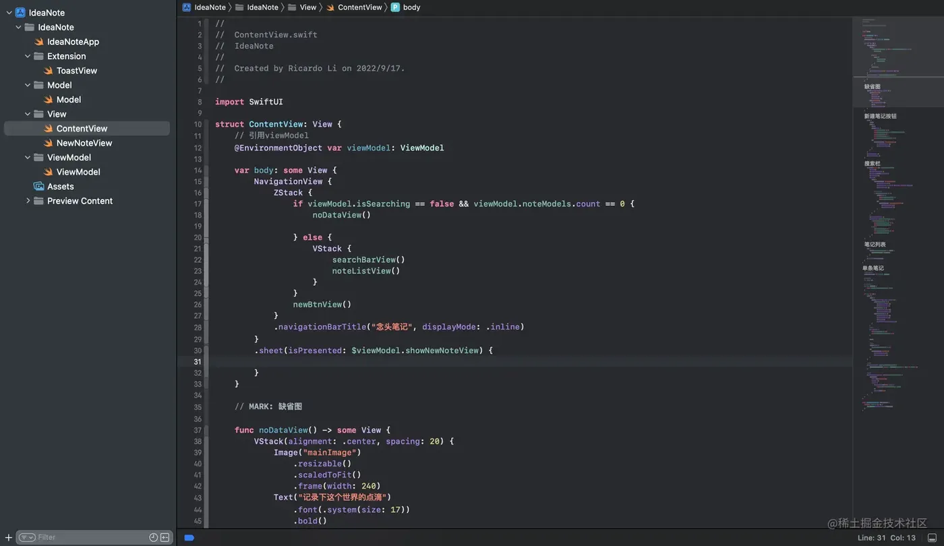Click Line 31 Col 13 indicator
This screenshot has height=546, width=944.
click(887, 538)
